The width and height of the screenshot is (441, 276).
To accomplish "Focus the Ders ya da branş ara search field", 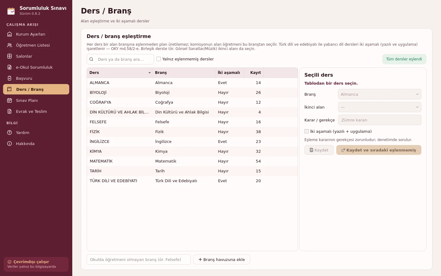I will coord(120,59).
